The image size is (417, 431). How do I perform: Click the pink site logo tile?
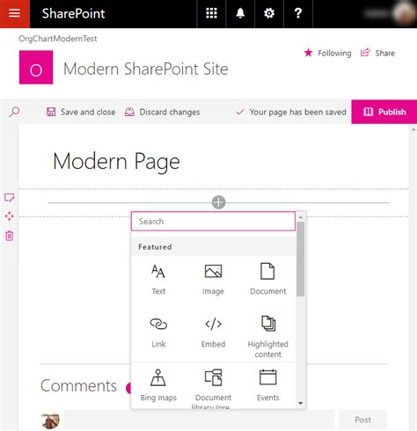pyautogui.click(x=36, y=68)
